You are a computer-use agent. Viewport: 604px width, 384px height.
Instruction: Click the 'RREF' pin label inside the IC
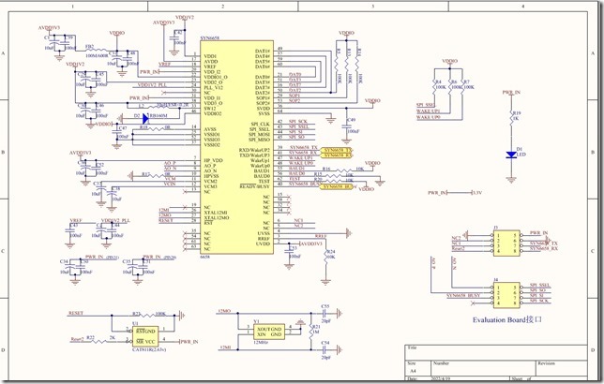[264, 239]
